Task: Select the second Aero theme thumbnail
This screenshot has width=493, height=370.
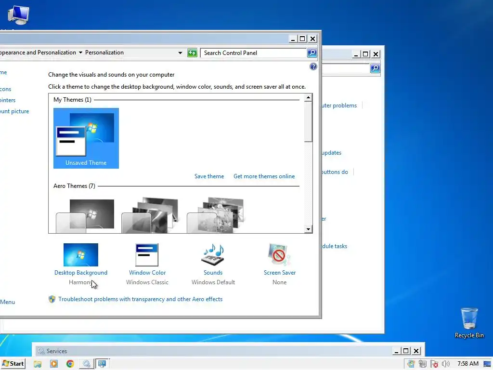Action: [x=150, y=215]
